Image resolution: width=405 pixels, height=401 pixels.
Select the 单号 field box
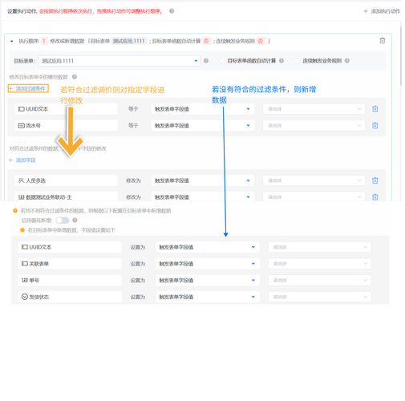coord(70,280)
